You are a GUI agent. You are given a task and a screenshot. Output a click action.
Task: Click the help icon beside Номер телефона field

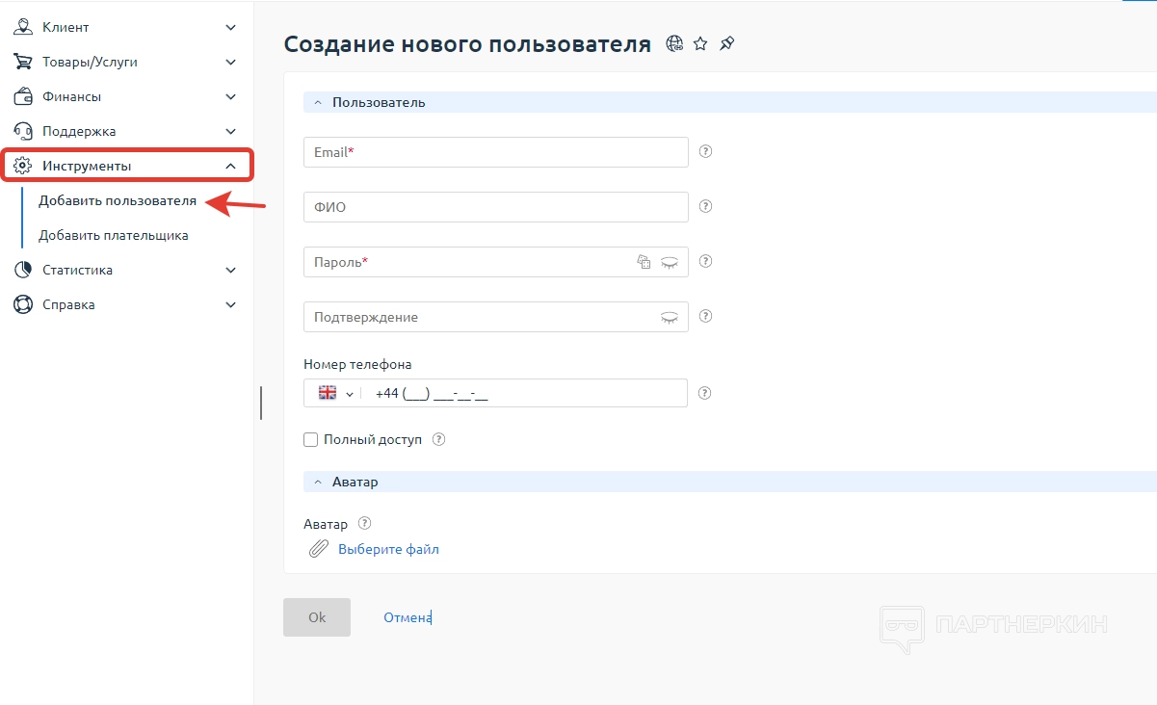(x=705, y=393)
